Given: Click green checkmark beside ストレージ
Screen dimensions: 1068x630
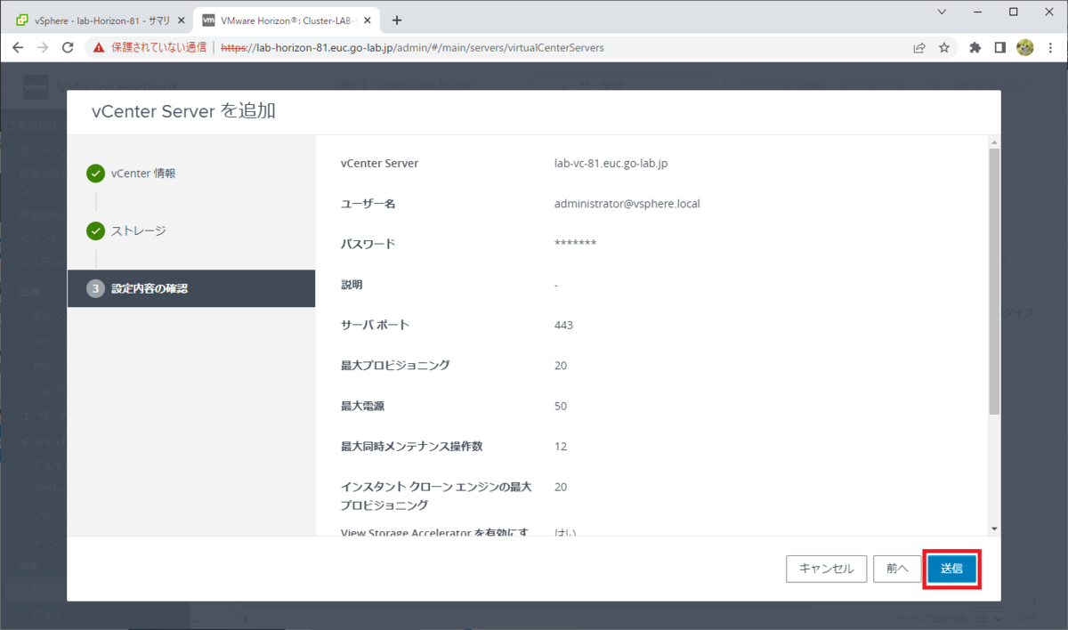Looking at the screenshot, I should [x=95, y=231].
